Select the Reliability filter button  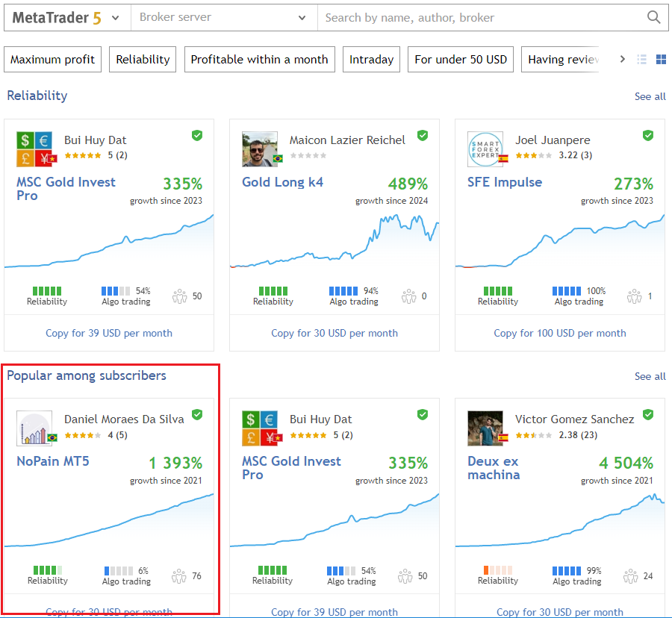(x=143, y=59)
